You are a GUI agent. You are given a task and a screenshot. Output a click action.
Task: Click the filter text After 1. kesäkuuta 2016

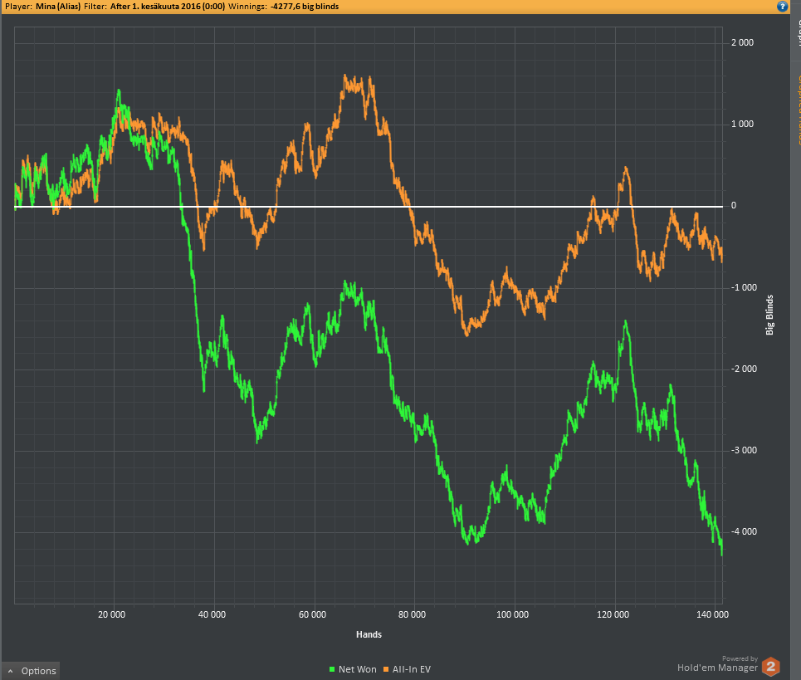pos(168,7)
